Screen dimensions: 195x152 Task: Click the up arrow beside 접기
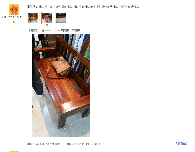point(30,31)
